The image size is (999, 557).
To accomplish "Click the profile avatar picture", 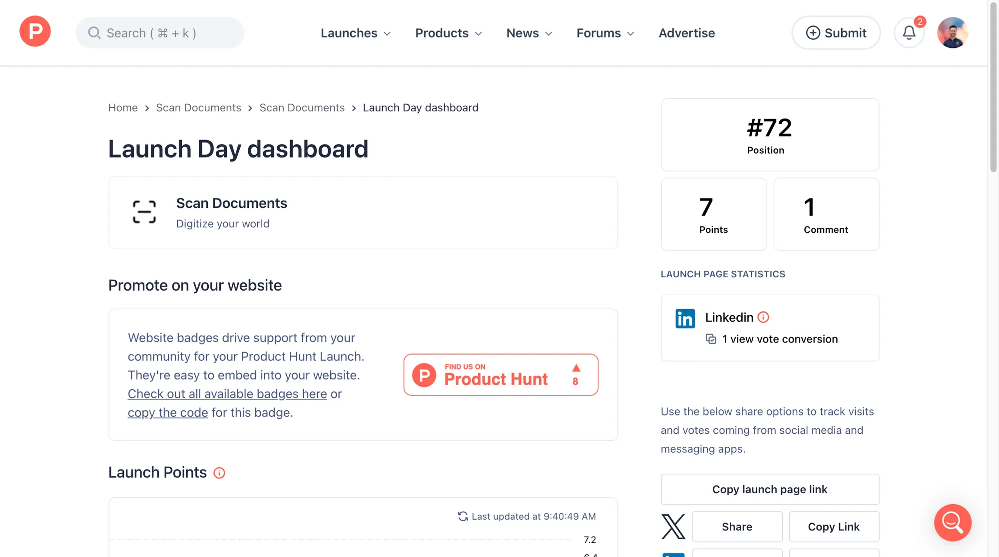I will (x=952, y=32).
